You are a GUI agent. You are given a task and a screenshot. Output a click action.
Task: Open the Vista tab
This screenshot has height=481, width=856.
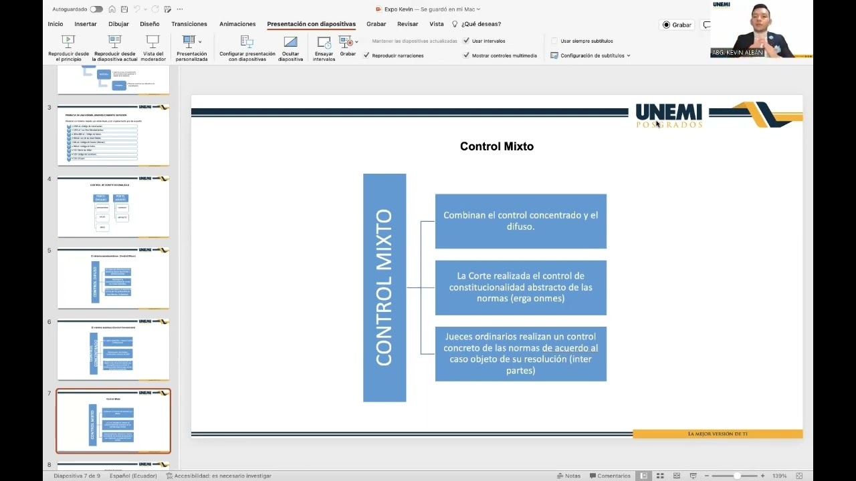[x=437, y=24]
